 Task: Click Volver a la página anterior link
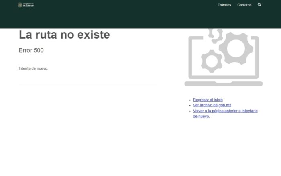[225, 111]
